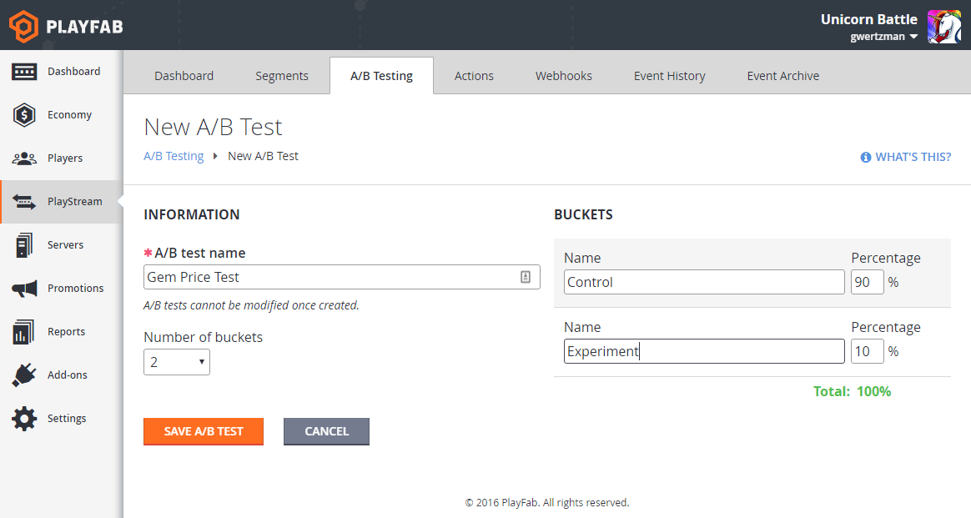Open the Actions tab
This screenshot has height=518, width=971.
click(474, 76)
